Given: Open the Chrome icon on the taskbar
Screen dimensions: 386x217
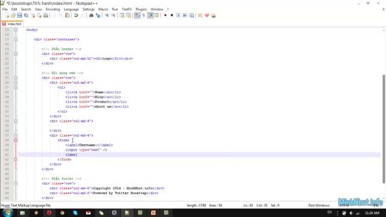Looking at the screenshot, I should (62, 213).
